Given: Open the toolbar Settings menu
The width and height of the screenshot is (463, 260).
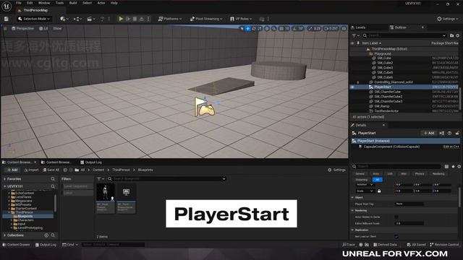Looking at the screenshot, I should click(447, 19).
